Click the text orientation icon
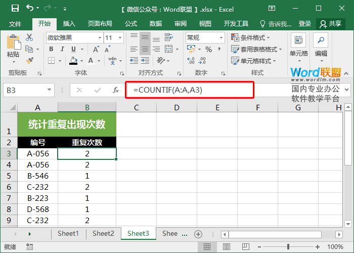354x253 pixels. [x=161, y=61]
